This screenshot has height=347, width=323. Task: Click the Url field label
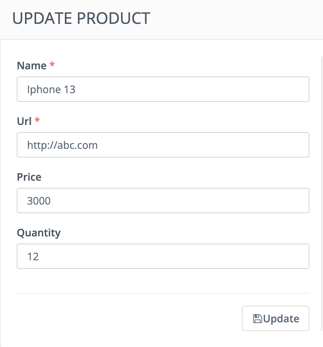[x=24, y=121]
